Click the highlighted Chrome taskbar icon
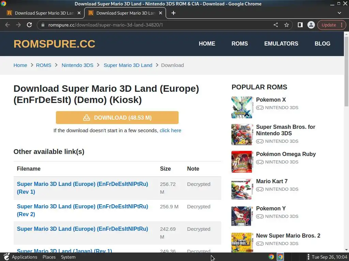This screenshot has height=261, width=349. (x=280, y=257)
